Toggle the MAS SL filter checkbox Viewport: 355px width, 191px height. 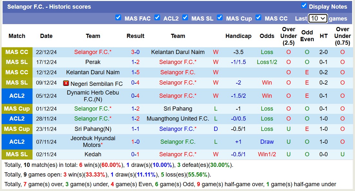click(185, 17)
